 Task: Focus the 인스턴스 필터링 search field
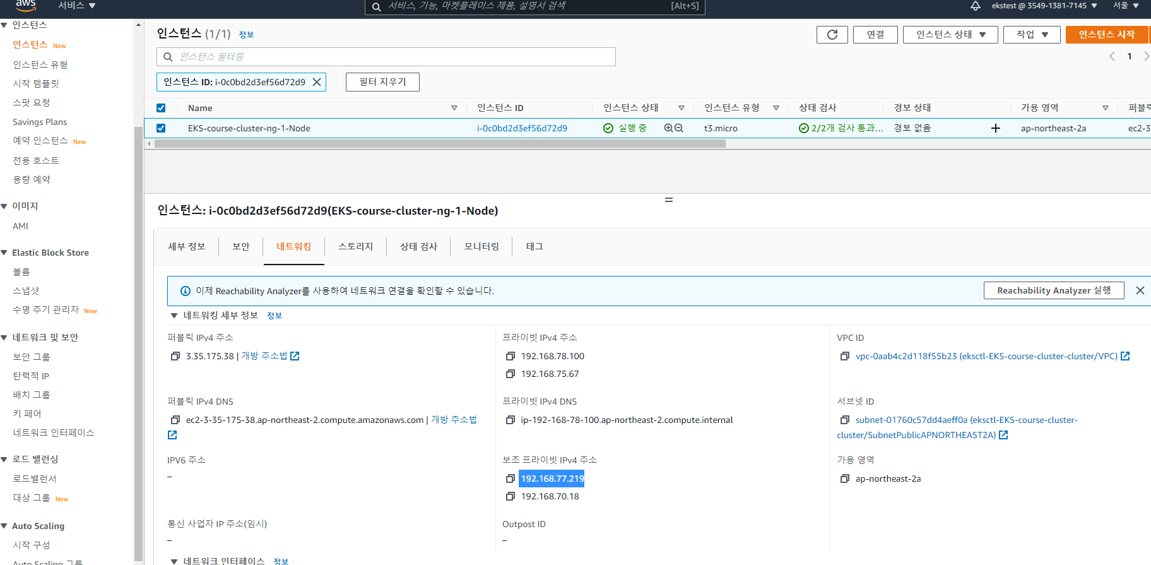[386, 57]
